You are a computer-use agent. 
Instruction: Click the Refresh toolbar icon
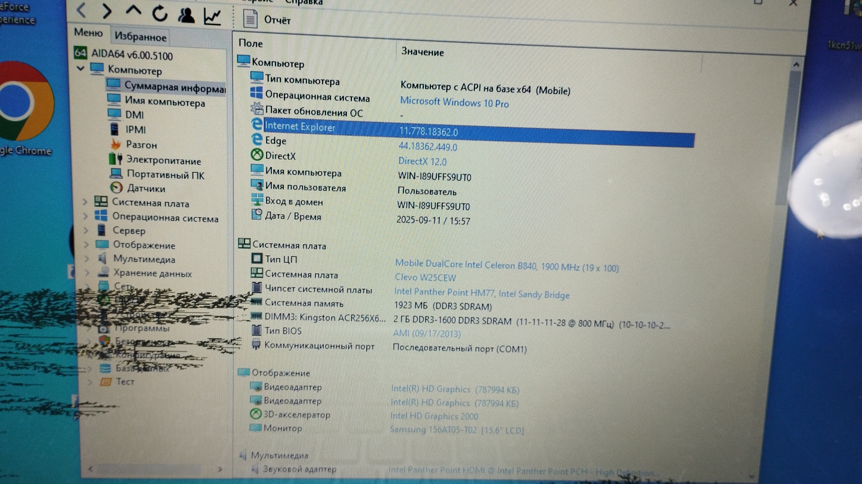tap(160, 13)
